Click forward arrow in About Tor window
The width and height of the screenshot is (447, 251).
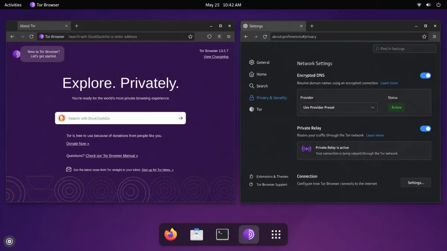pos(22,36)
